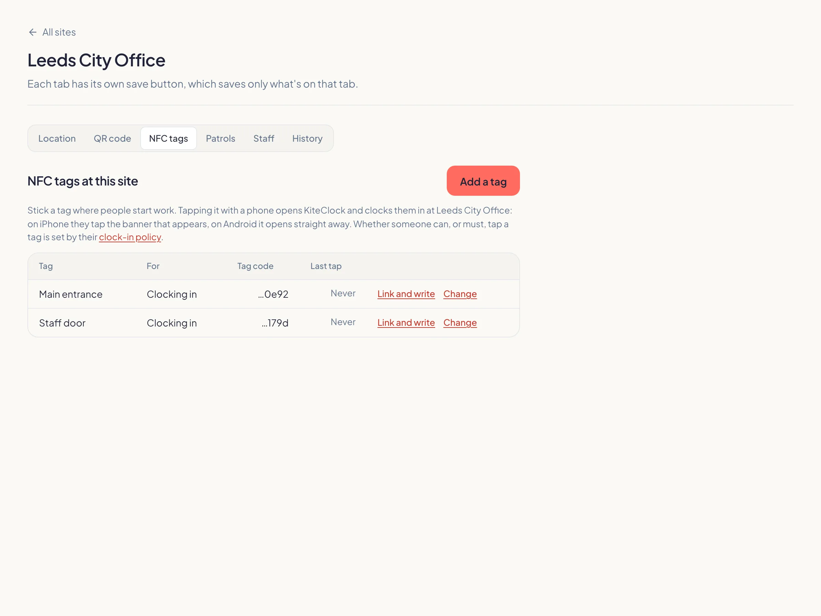The height and width of the screenshot is (616, 821).
Task: Click the Last tap column header
Action: pos(326,266)
